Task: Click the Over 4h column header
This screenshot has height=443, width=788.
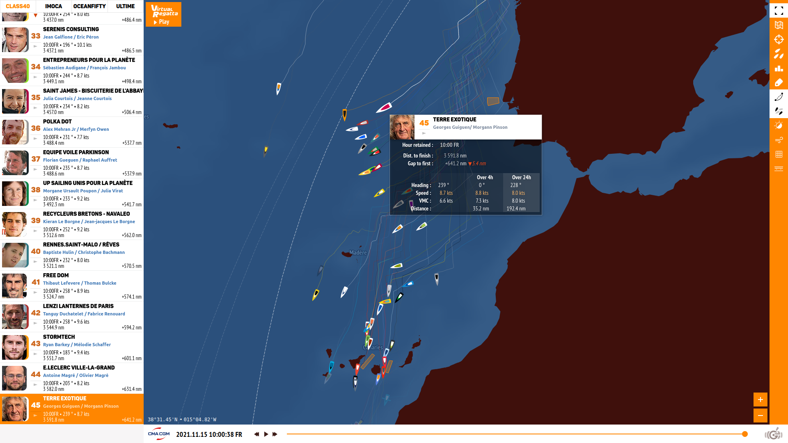Action: (x=485, y=177)
